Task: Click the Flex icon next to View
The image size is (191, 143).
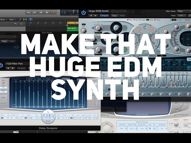Action: click(25, 19)
